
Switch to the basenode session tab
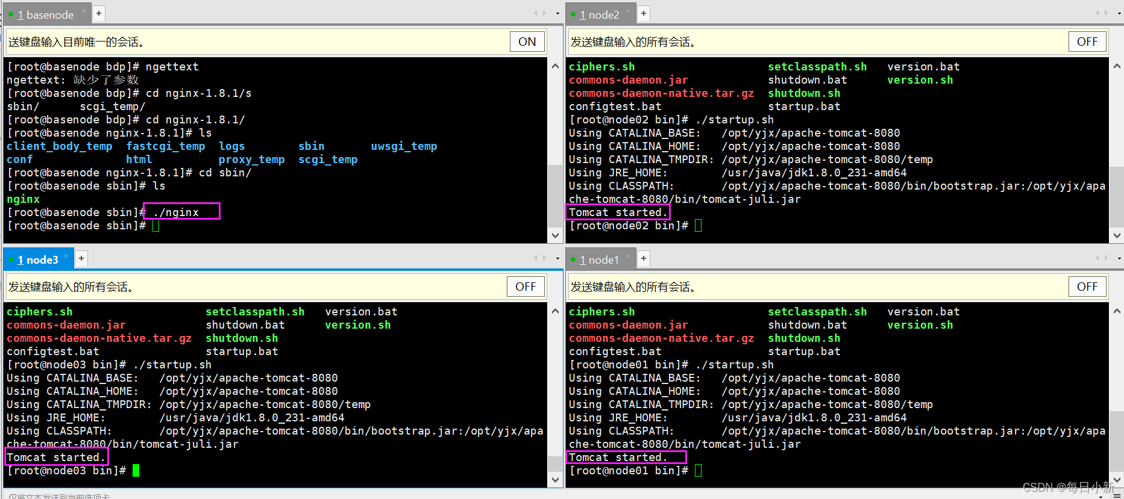[x=45, y=15]
